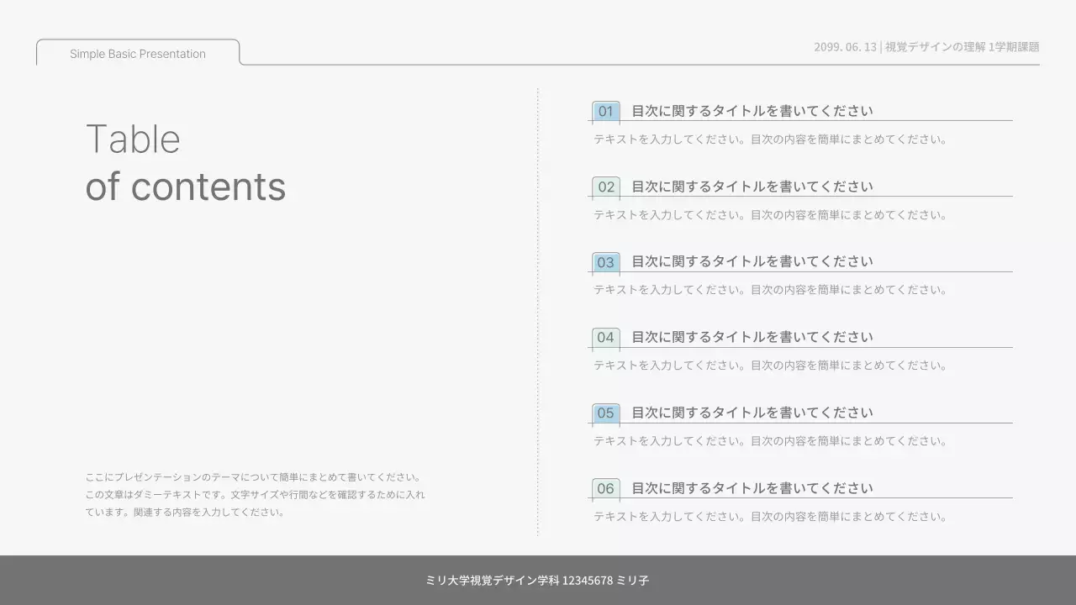Select the section 01 title text
Image resolution: width=1076 pixels, height=605 pixels.
click(x=753, y=110)
